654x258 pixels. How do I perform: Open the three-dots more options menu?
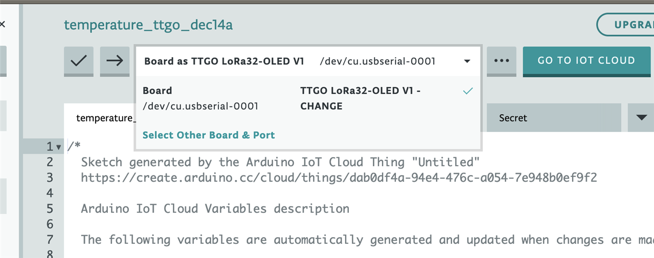coord(502,61)
